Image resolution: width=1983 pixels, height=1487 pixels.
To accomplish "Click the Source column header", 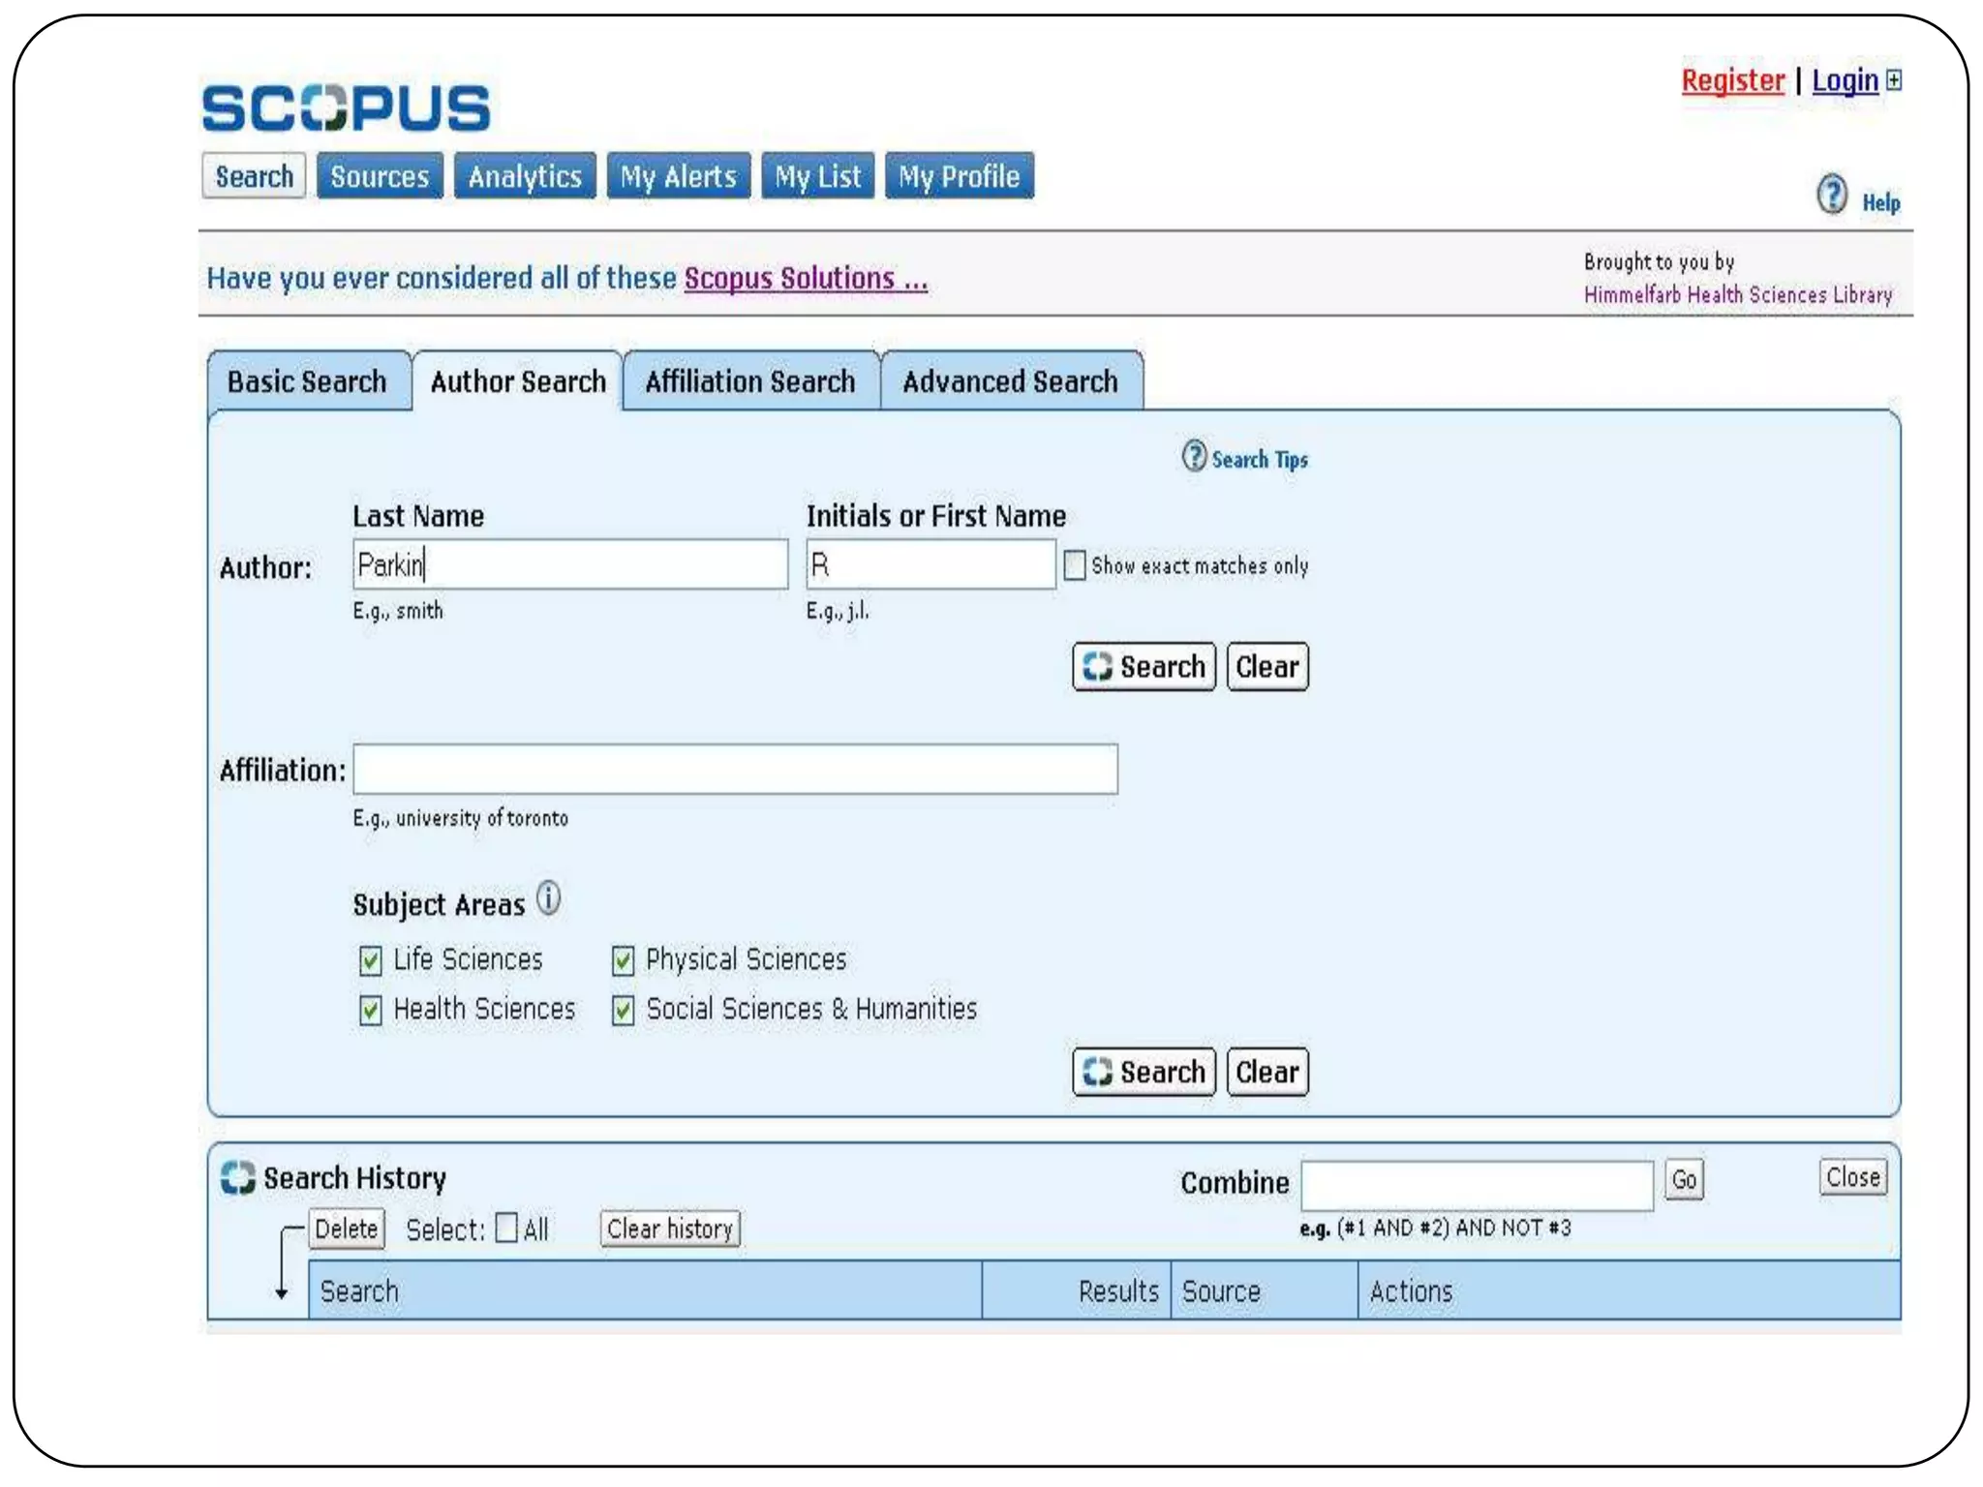I will pos(1265,1290).
